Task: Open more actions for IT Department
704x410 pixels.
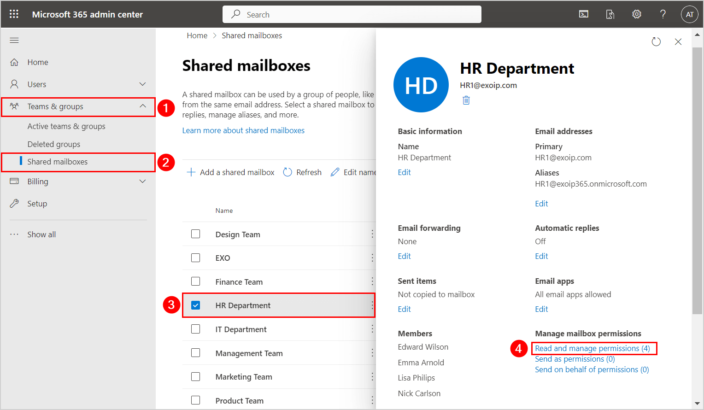Action: coord(372,329)
